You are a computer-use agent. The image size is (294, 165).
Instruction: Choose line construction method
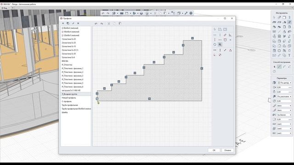(279, 66)
